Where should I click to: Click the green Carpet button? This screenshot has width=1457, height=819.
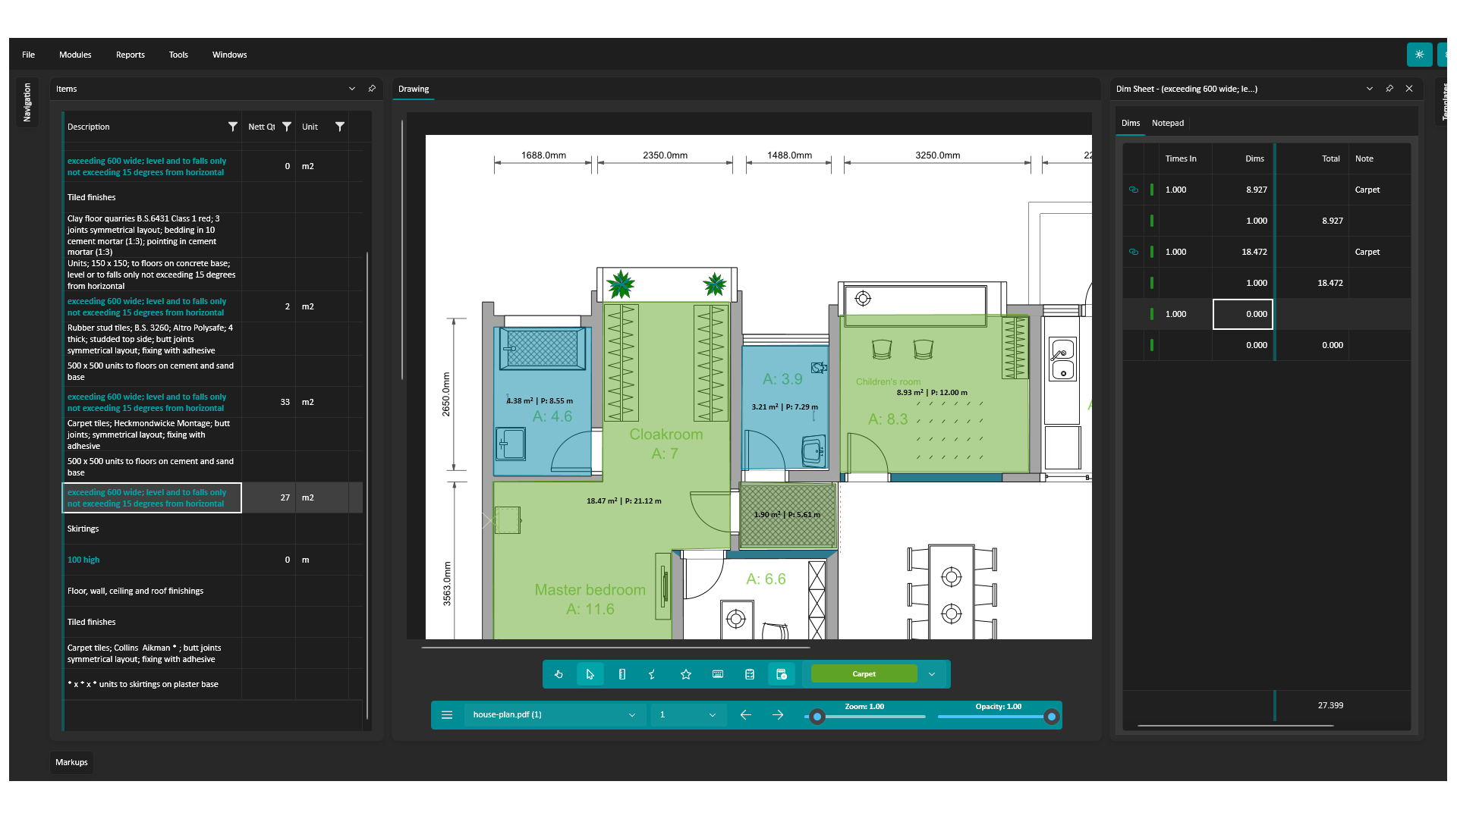[x=864, y=674]
